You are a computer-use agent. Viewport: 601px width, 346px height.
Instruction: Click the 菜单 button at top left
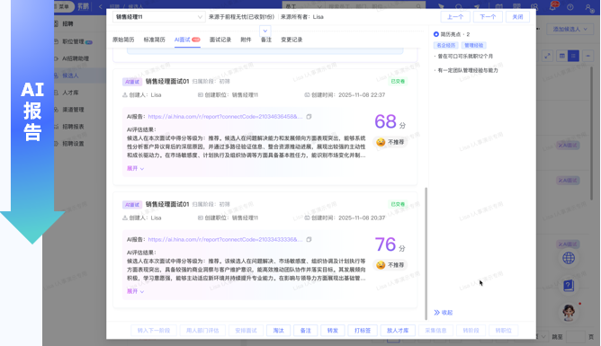[64, 6]
